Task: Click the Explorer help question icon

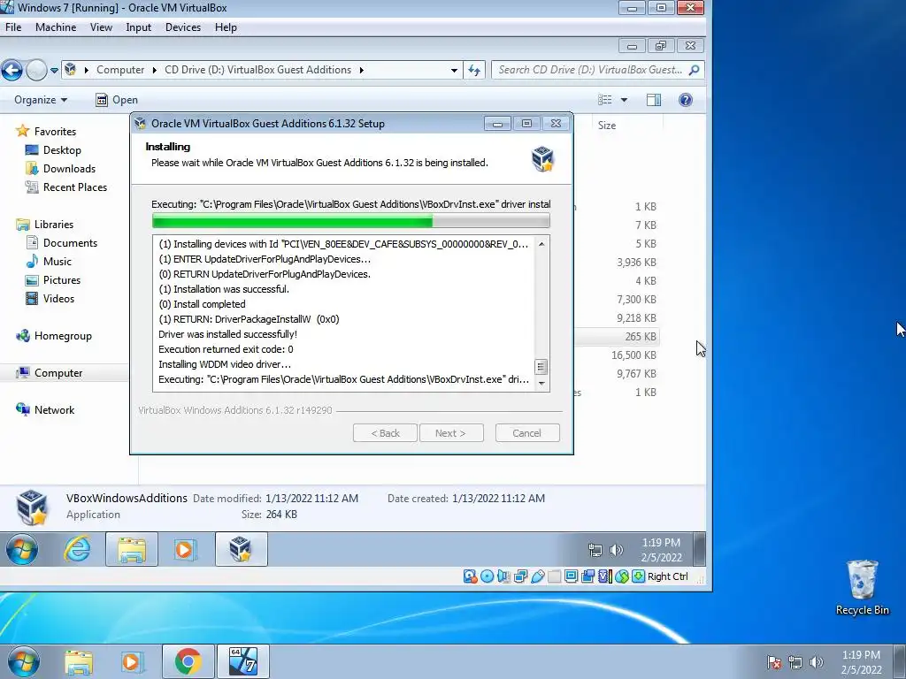Action: [686, 100]
